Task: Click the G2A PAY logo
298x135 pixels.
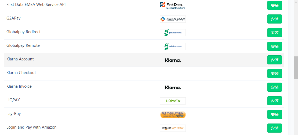Action: (x=173, y=19)
